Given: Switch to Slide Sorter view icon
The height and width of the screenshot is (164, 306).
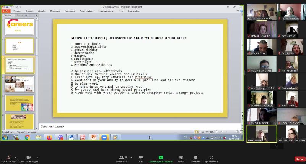Looking at the screenshot, I should (x=200, y=132).
